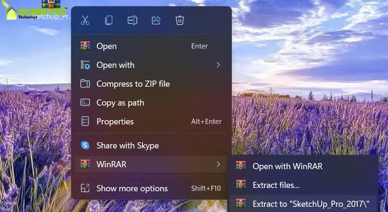Click the Cut scissors icon

(85, 20)
